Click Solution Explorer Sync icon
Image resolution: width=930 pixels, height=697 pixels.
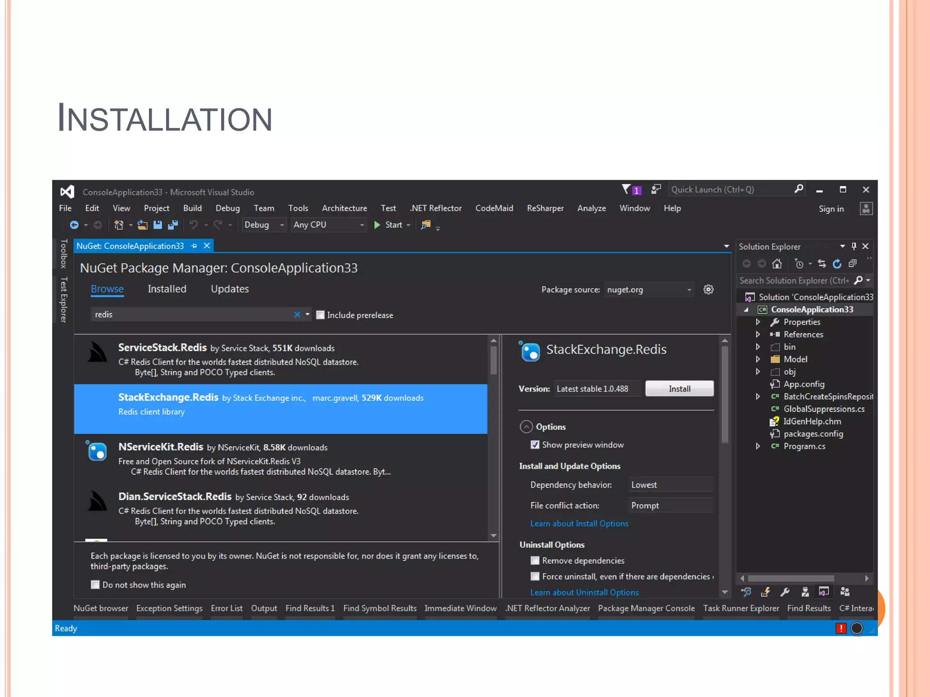coord(822,263)
